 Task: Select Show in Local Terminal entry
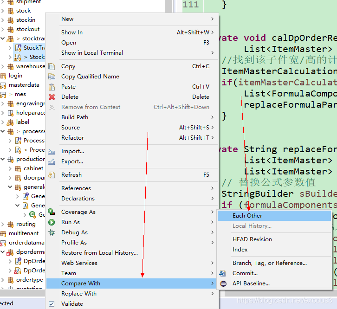[132, 53]
